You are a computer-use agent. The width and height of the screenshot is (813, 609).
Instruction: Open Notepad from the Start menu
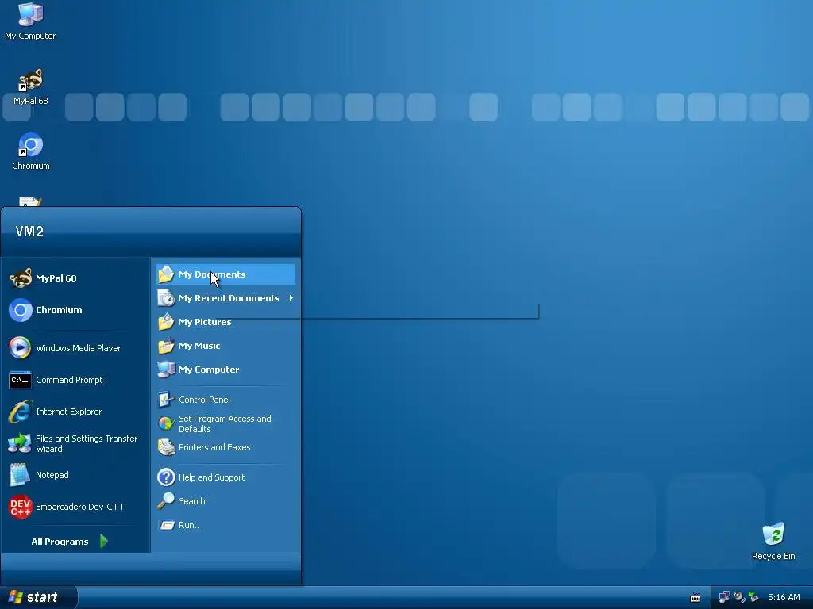click(x=75, y=475)
